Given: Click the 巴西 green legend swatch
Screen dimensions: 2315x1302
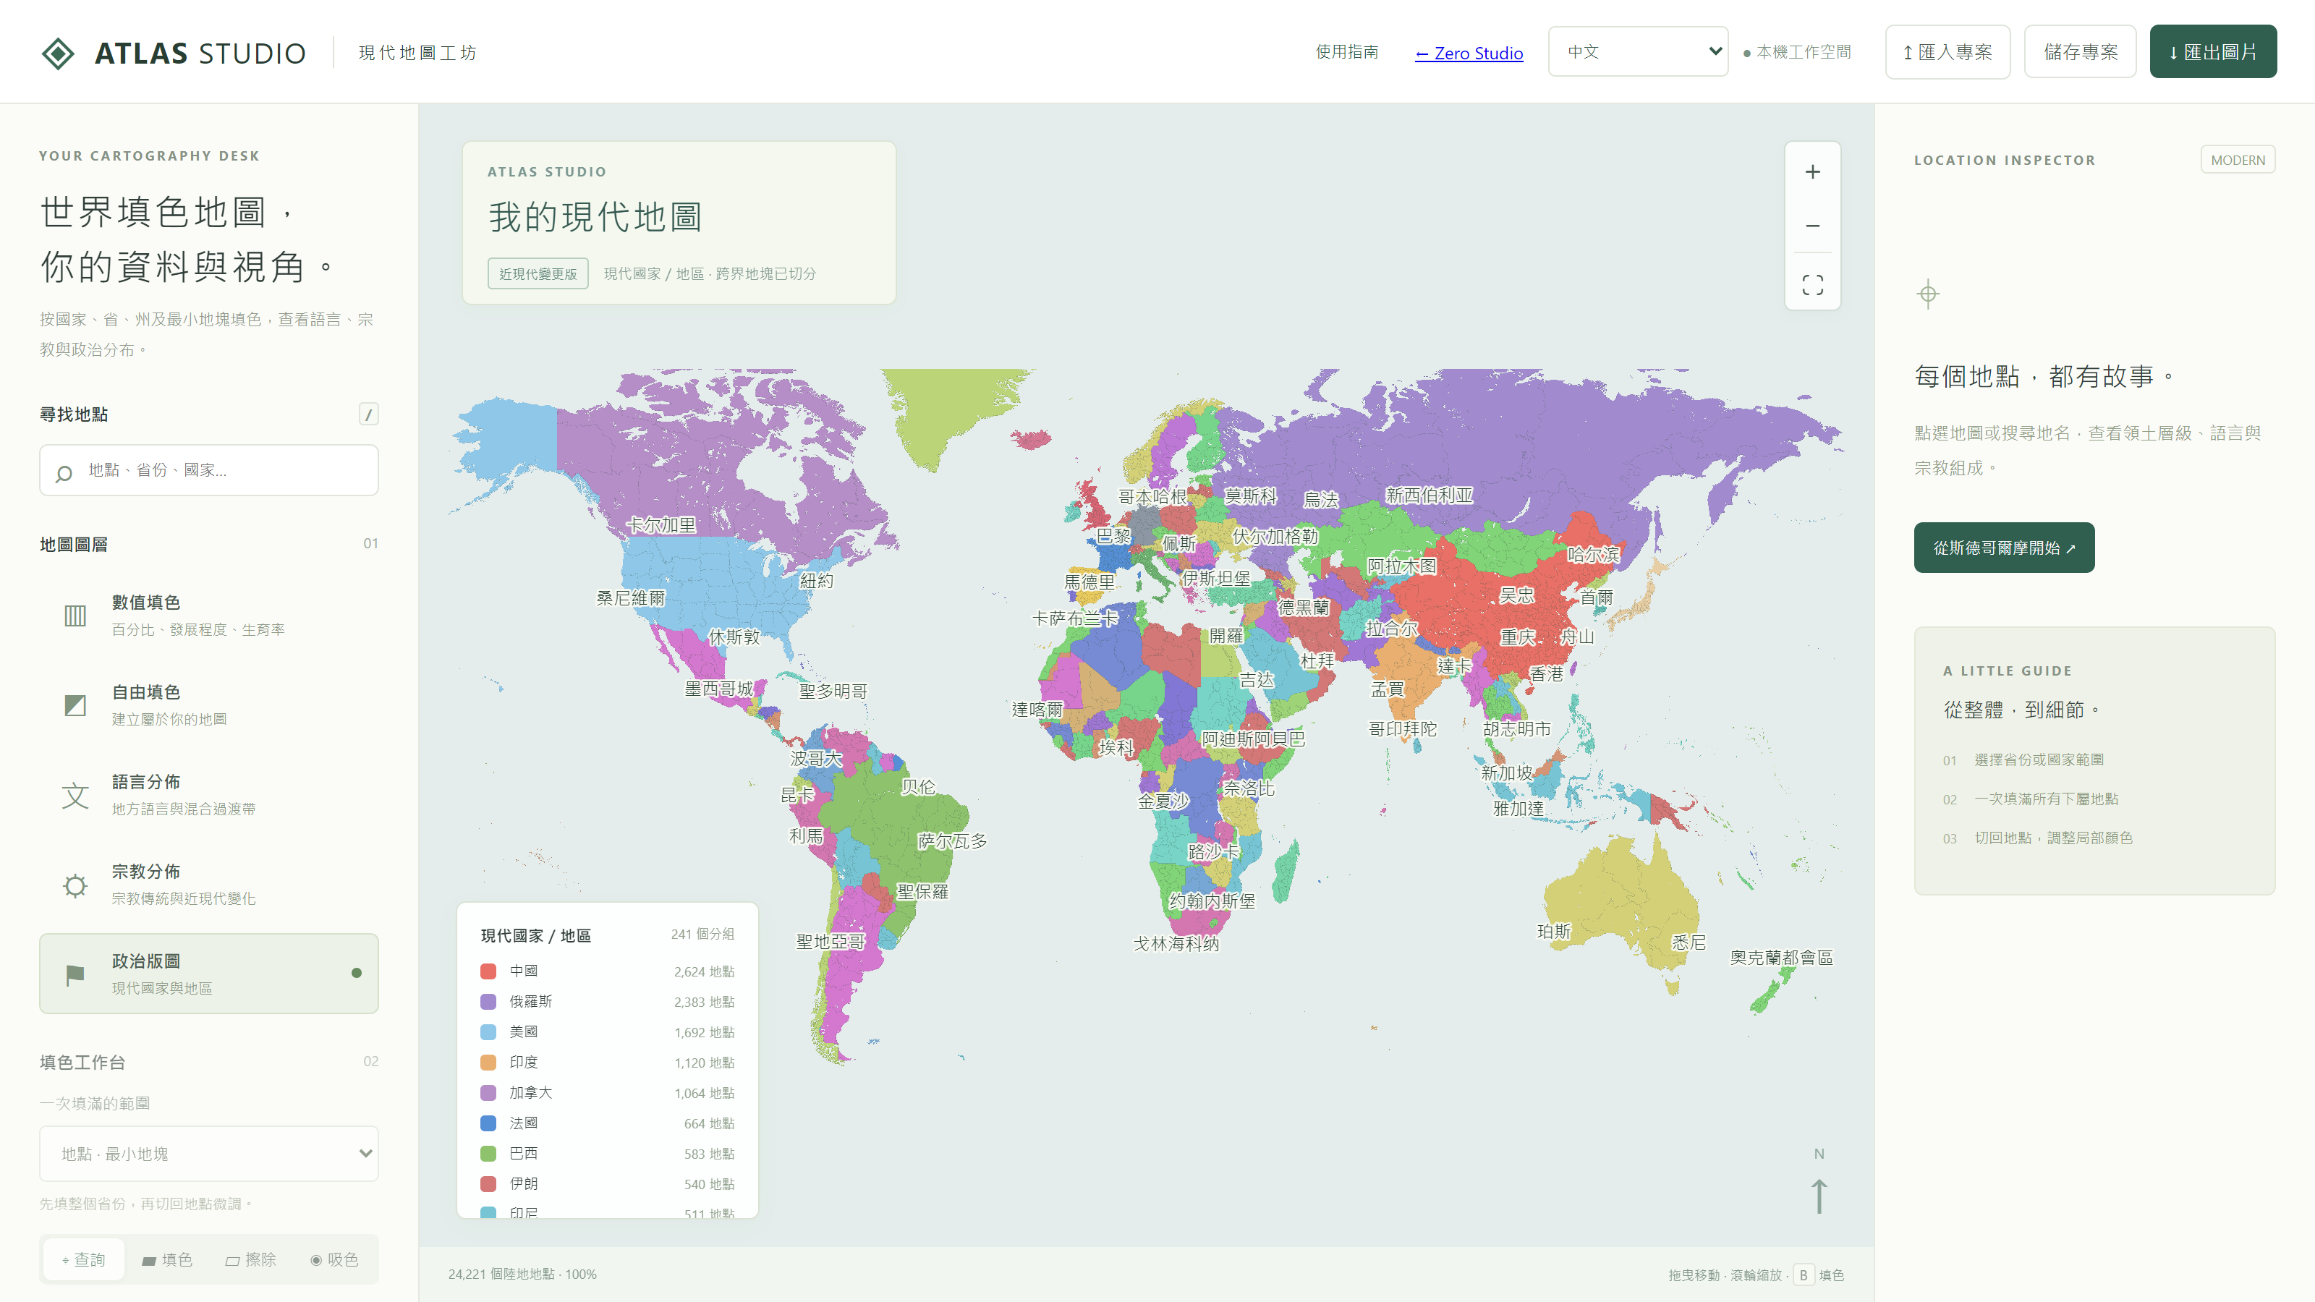Looking at the screenshot, I should click(x=488, y=1154).
